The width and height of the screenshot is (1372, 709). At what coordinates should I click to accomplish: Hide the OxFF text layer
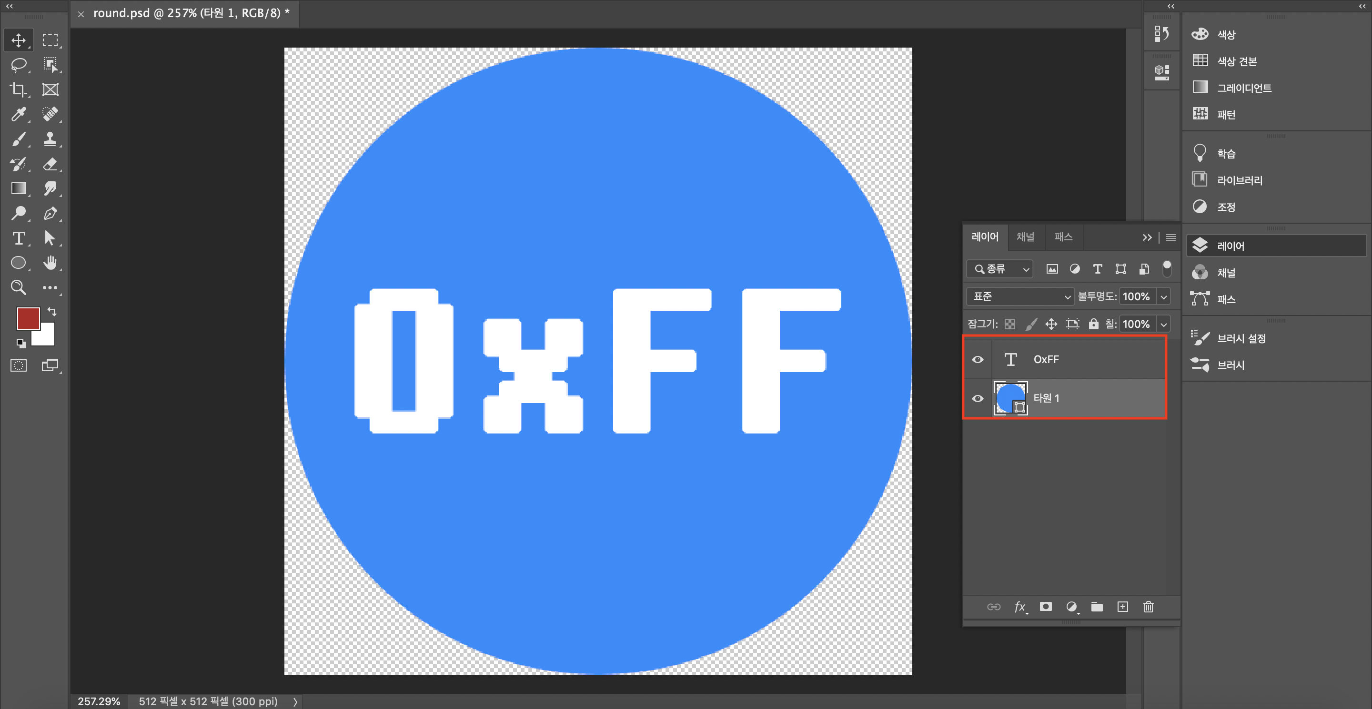[978, 360]
